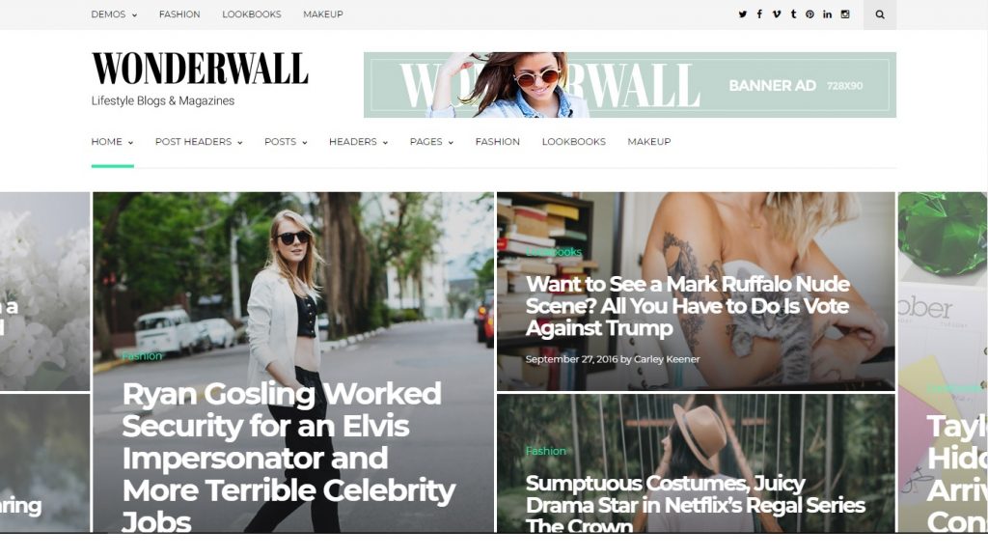Expand the Demos dropdown in top bar

(114, 14)
